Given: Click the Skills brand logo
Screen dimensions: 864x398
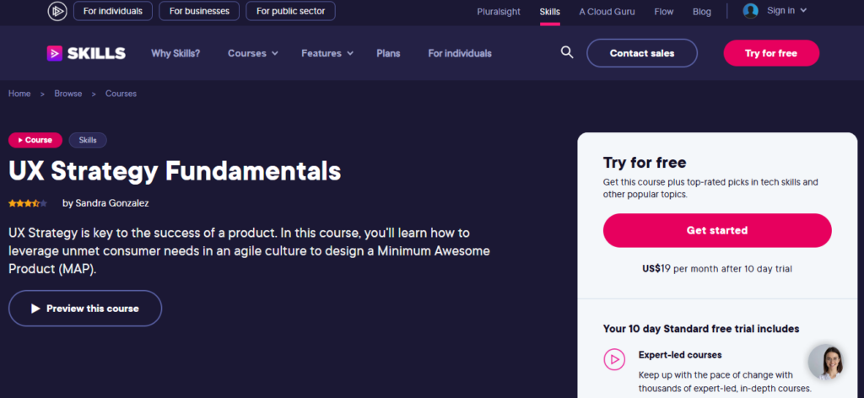Looking at the screenshot, I should 86,53.
